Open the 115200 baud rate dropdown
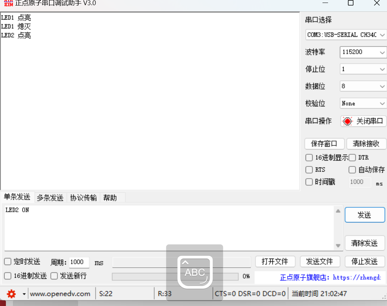387x306 pixels. coord(363,52)
